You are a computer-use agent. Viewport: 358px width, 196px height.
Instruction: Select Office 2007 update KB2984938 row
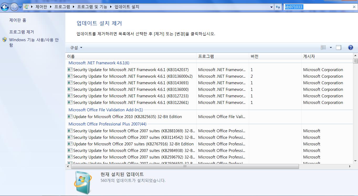(x=209, y=151)
